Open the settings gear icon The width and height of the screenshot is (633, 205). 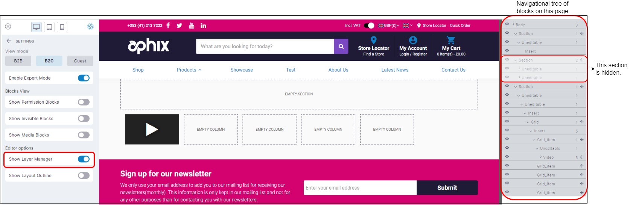tap(90, 27)
